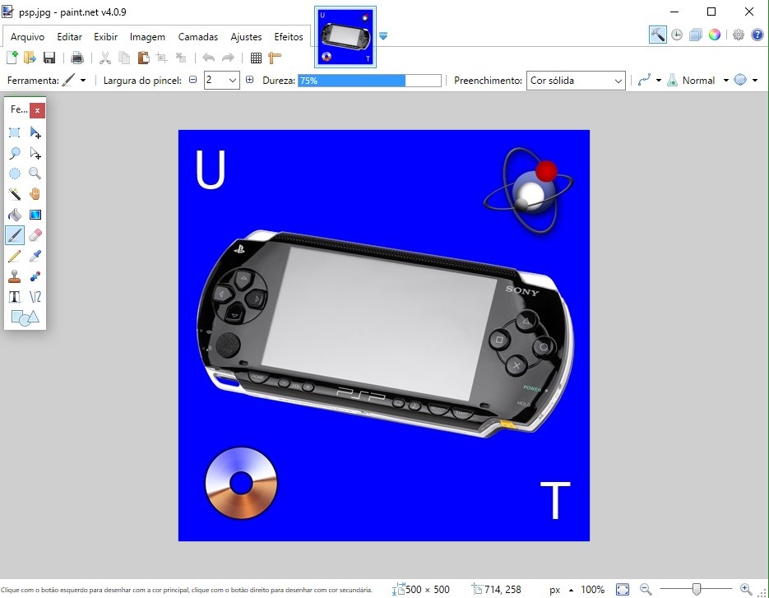Pick the Gradient tool
This screenshot has height=598, width=769.
pyautogui.click(x=35, y=214)
